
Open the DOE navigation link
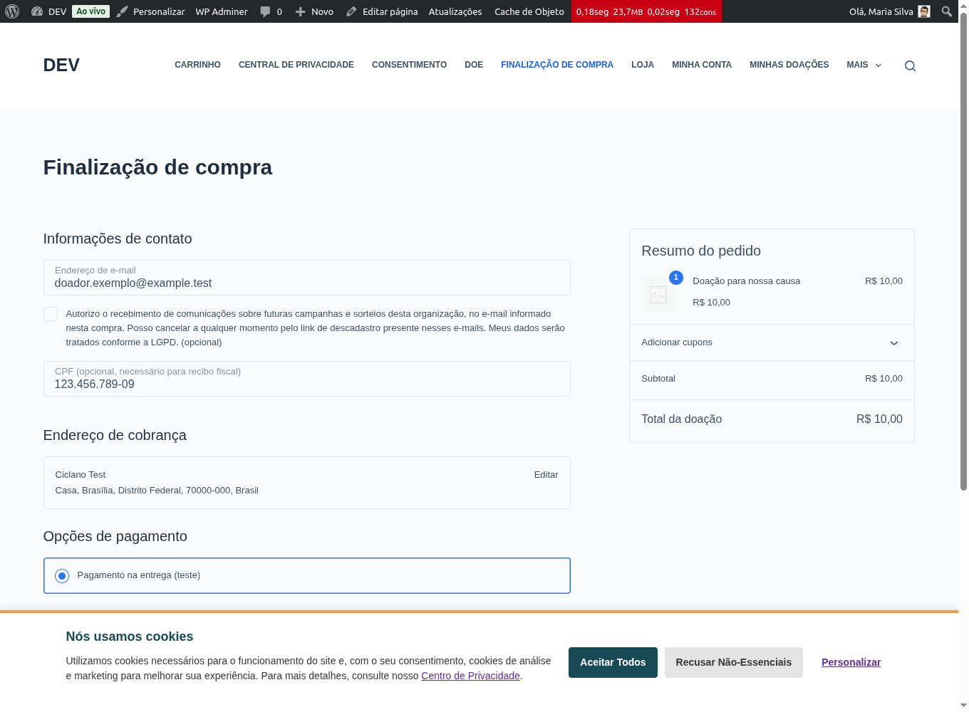[474, 65]
